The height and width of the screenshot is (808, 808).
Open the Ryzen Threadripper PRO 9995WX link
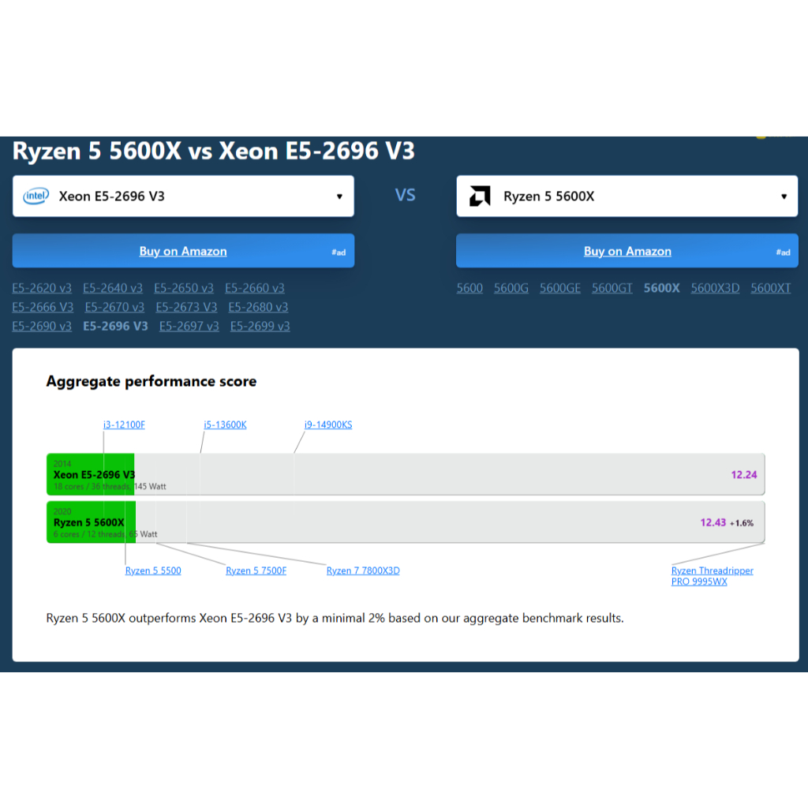pyautogui.click(x=713, y=576)
